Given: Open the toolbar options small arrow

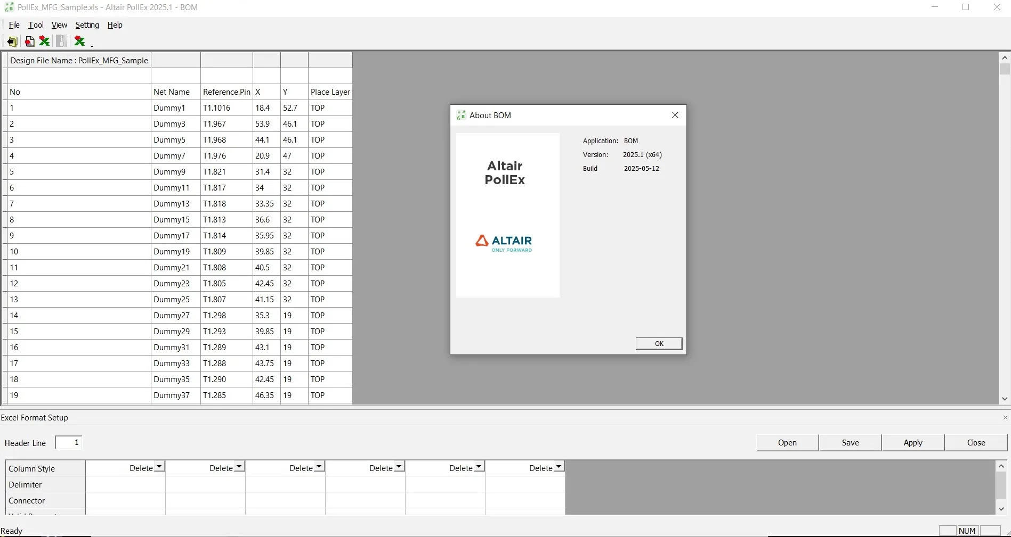Looking at the screenshot, I should click(92, 46).
